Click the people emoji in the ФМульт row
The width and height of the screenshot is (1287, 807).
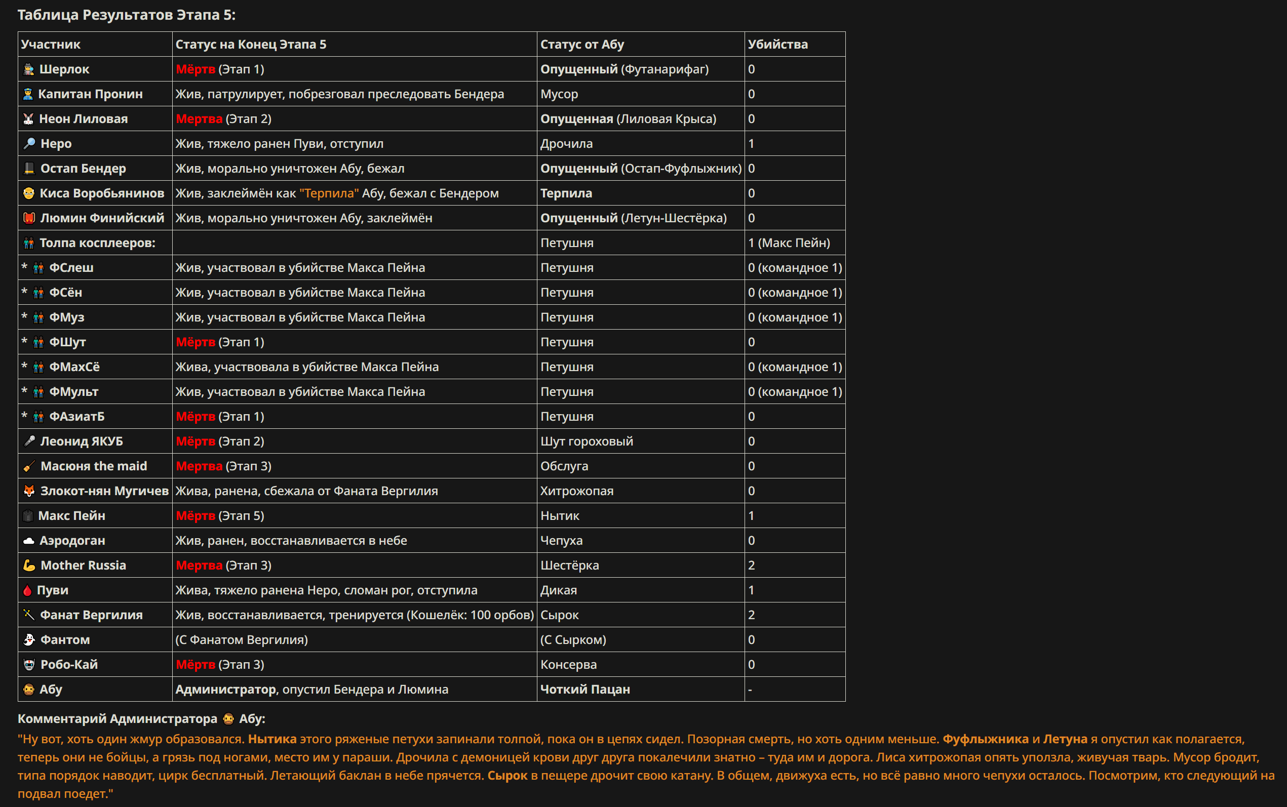[x=38, y=392]
